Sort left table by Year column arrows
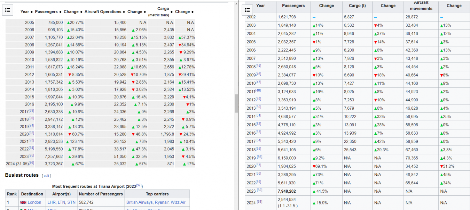 (x=32, y=12)
